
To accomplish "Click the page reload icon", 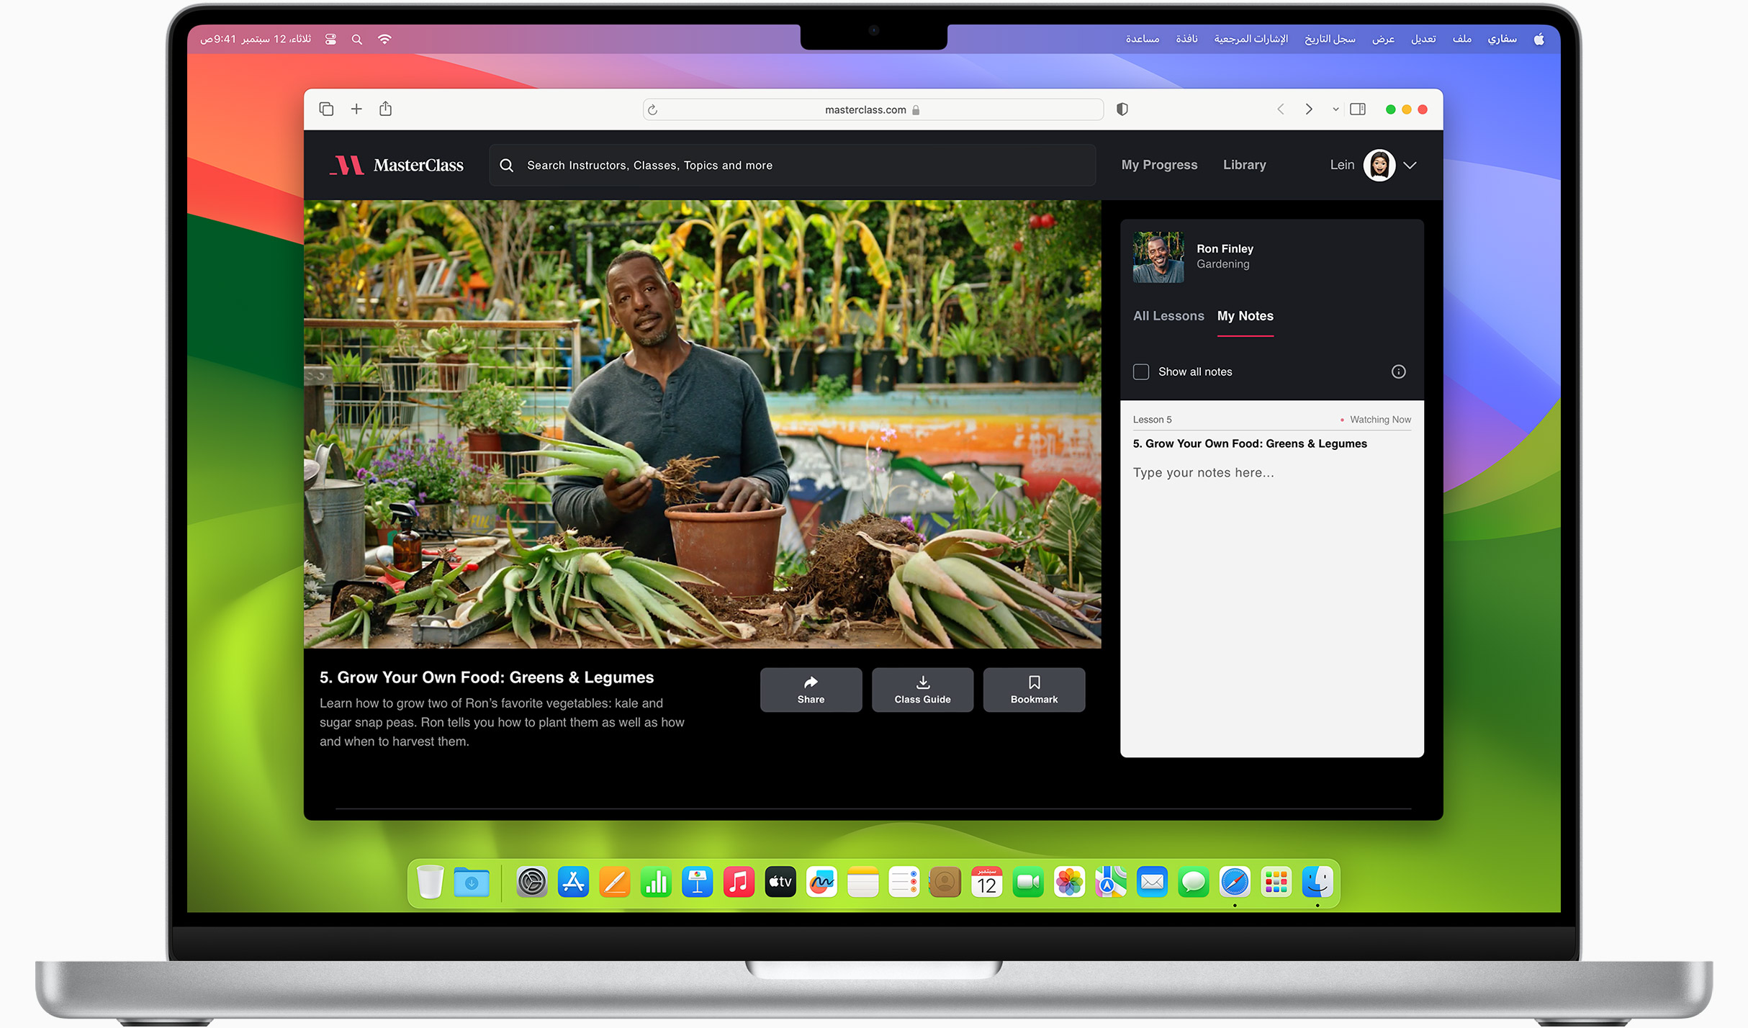I will (x=652, y=109).
